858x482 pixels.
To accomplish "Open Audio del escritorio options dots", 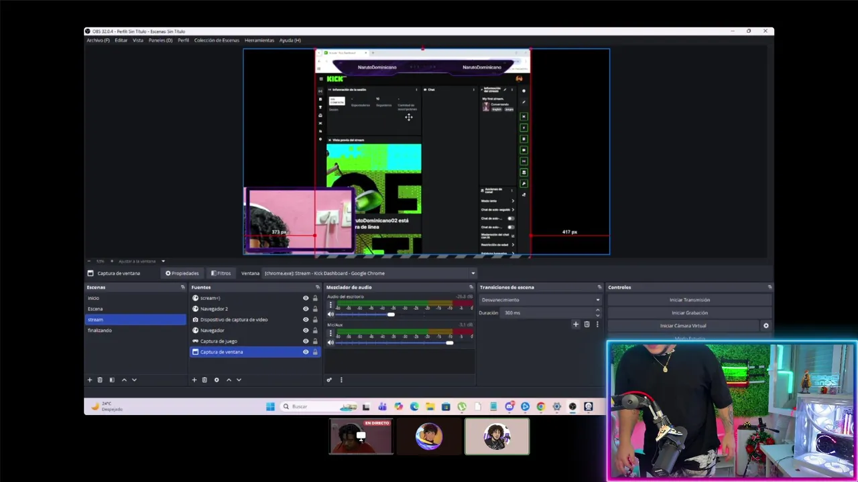I will tap(330, 305).
